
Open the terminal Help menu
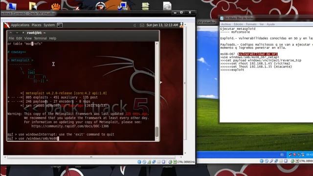[53, 38]
